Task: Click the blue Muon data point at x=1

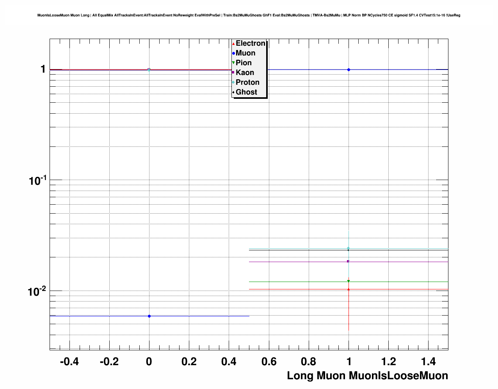Action: tap(349, 70)
